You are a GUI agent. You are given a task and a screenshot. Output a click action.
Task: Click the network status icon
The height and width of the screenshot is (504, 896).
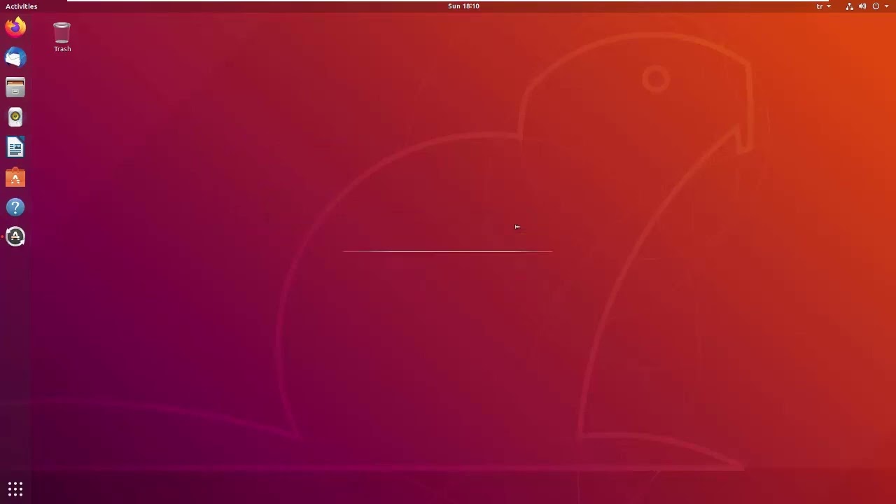(x=850, y=6)
